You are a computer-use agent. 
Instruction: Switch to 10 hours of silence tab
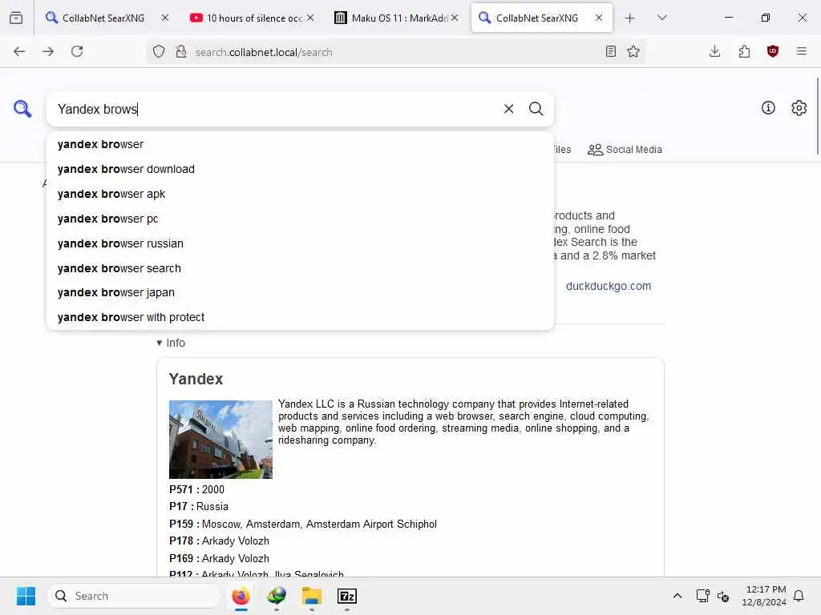pos(253,18)
